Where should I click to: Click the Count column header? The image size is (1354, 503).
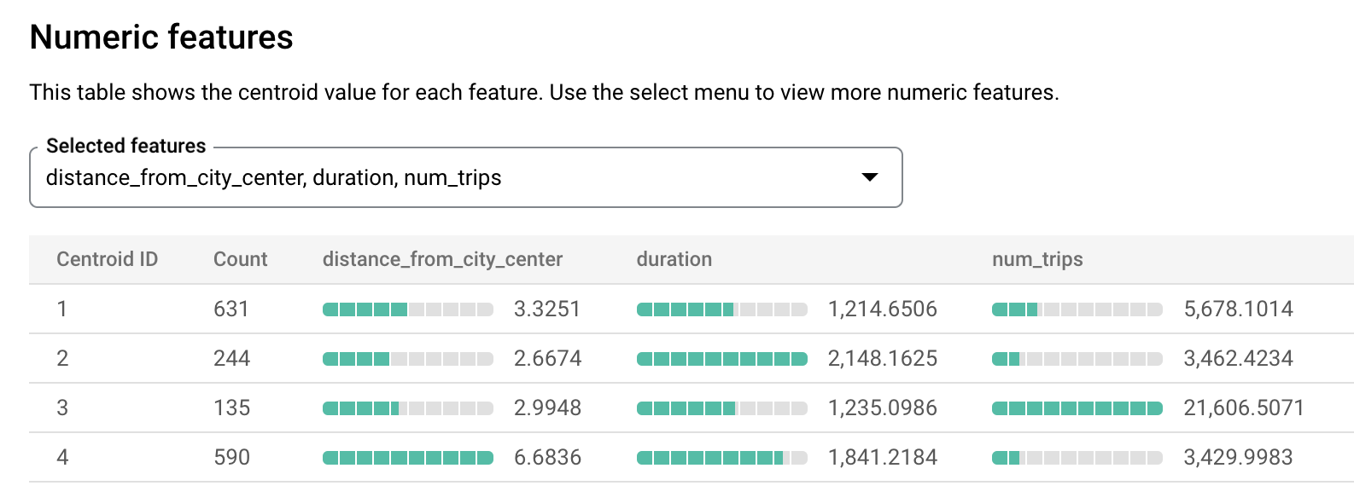click(x=240, y=259)
